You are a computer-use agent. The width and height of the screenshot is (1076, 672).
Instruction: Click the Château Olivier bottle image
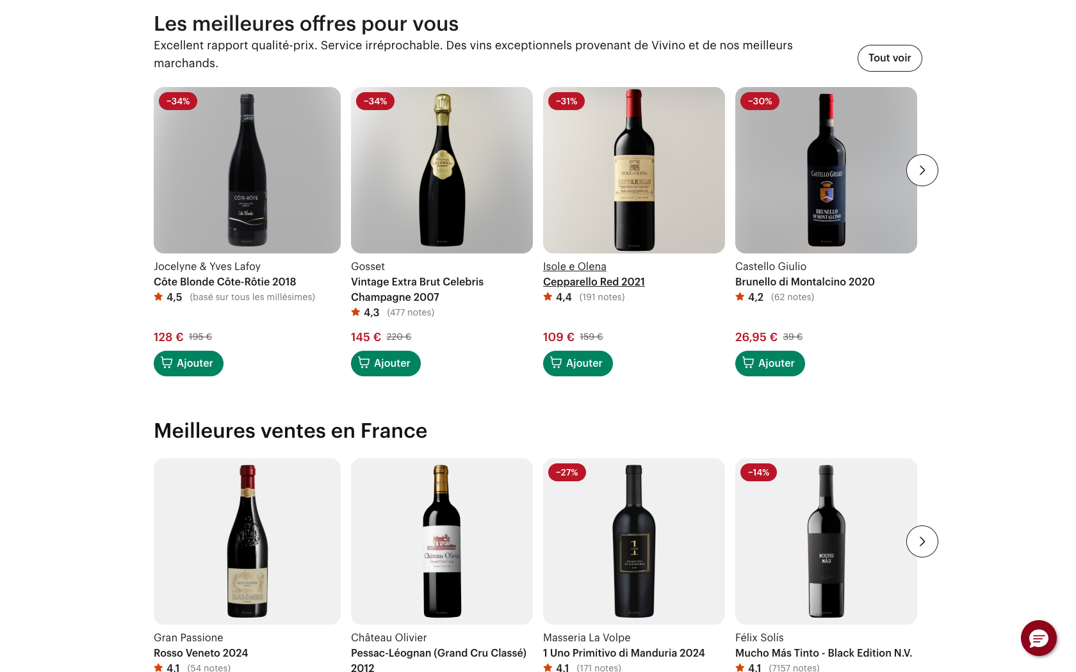pos(441,541)
